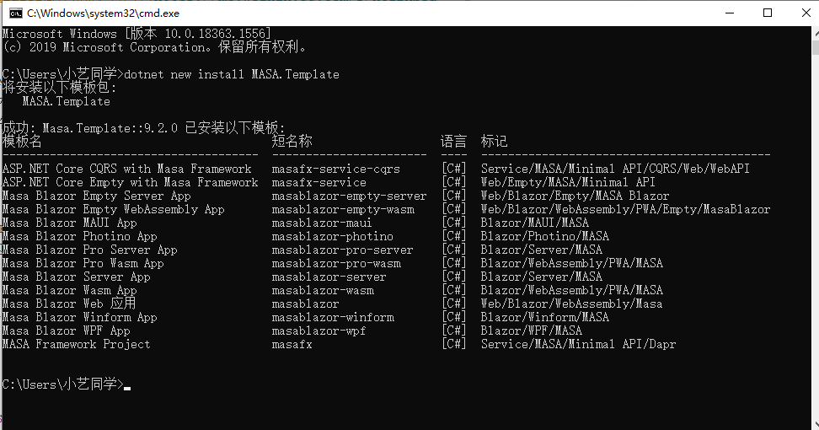This screenshot has width=819, height=430.
Task: Click 'Masa Blazor Wasm App' template name
Action: coord(69,291)
